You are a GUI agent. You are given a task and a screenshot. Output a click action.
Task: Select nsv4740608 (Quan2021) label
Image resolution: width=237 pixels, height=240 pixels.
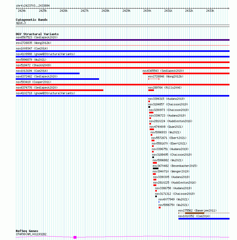coord(166,127)
